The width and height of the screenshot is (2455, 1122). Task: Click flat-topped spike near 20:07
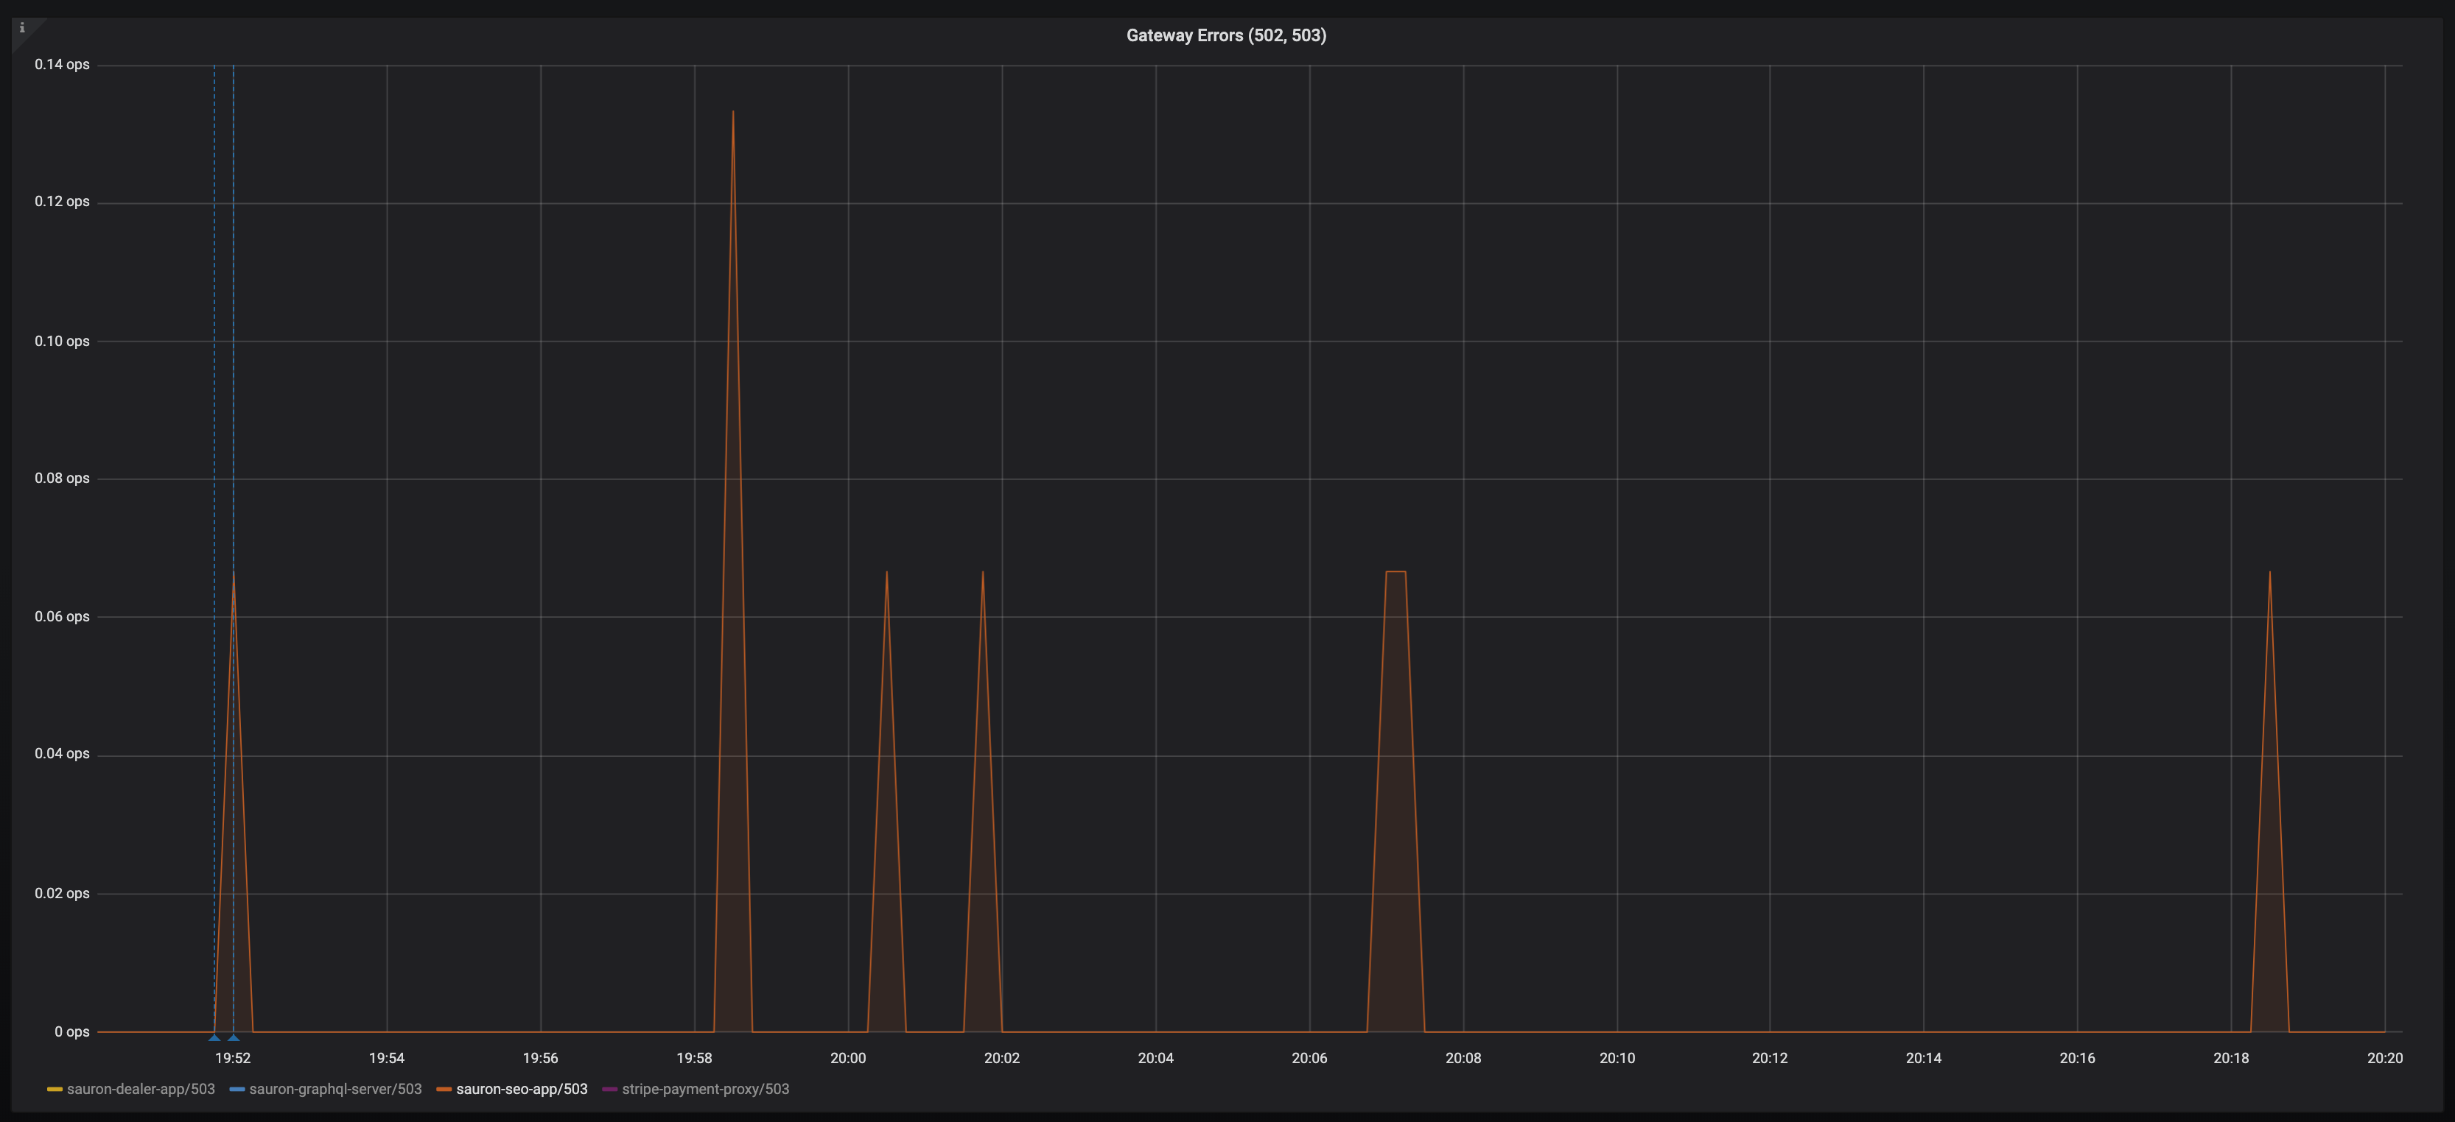[x=1395, y=571]
